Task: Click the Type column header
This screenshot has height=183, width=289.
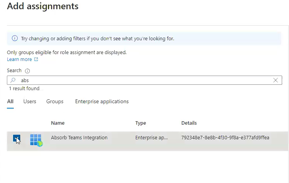Action: (x=141, y=123)
